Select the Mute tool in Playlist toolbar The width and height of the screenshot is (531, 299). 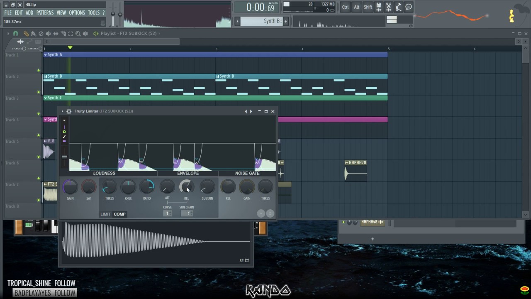pyautogui.click(x=49, y=34)
